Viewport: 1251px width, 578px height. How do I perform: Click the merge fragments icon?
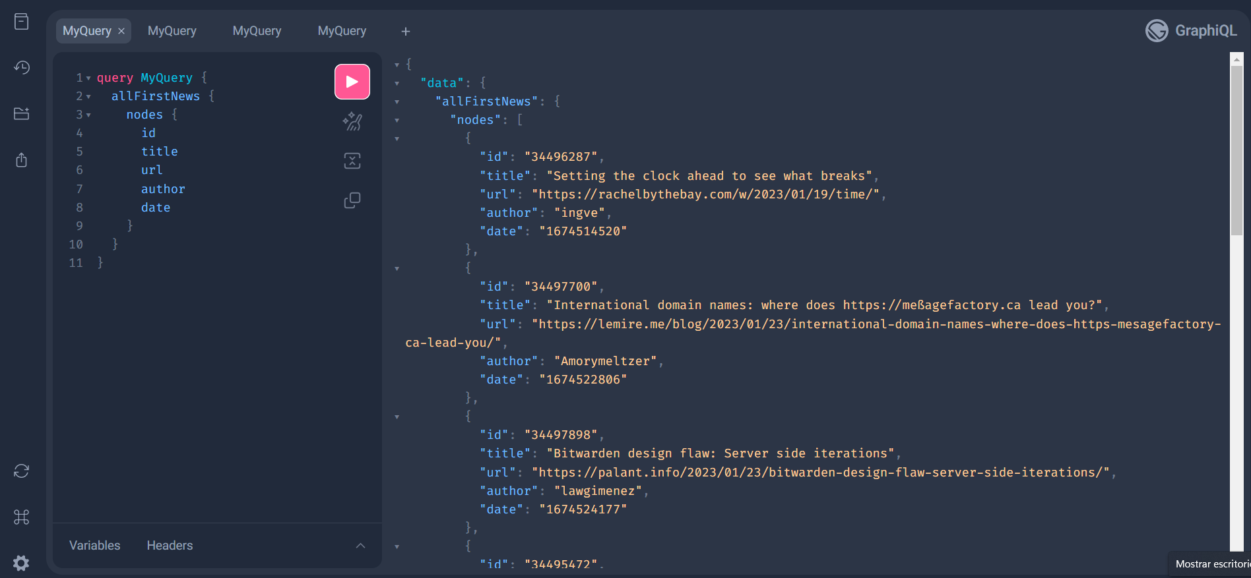[352, 161]
